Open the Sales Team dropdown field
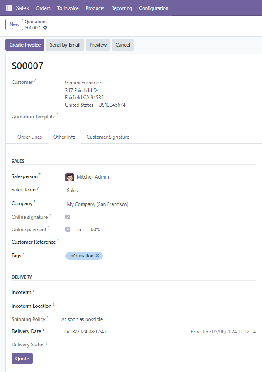The width and height of the screenshot is (262, 372). coord(158,191)
